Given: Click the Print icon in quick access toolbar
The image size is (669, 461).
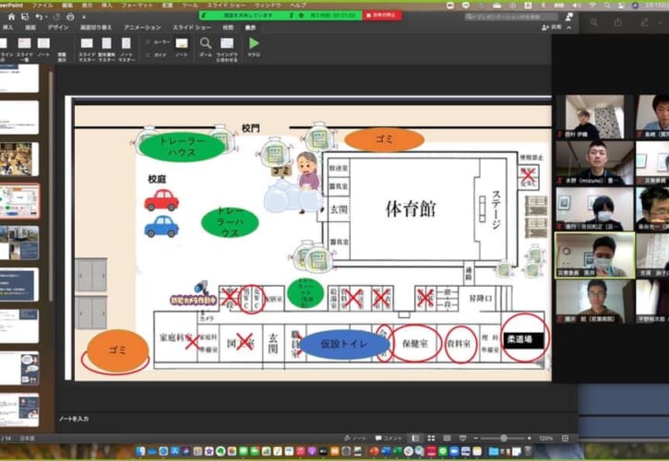Looking at the screenshot, I should pyautogui.click(x=70, y=18).
